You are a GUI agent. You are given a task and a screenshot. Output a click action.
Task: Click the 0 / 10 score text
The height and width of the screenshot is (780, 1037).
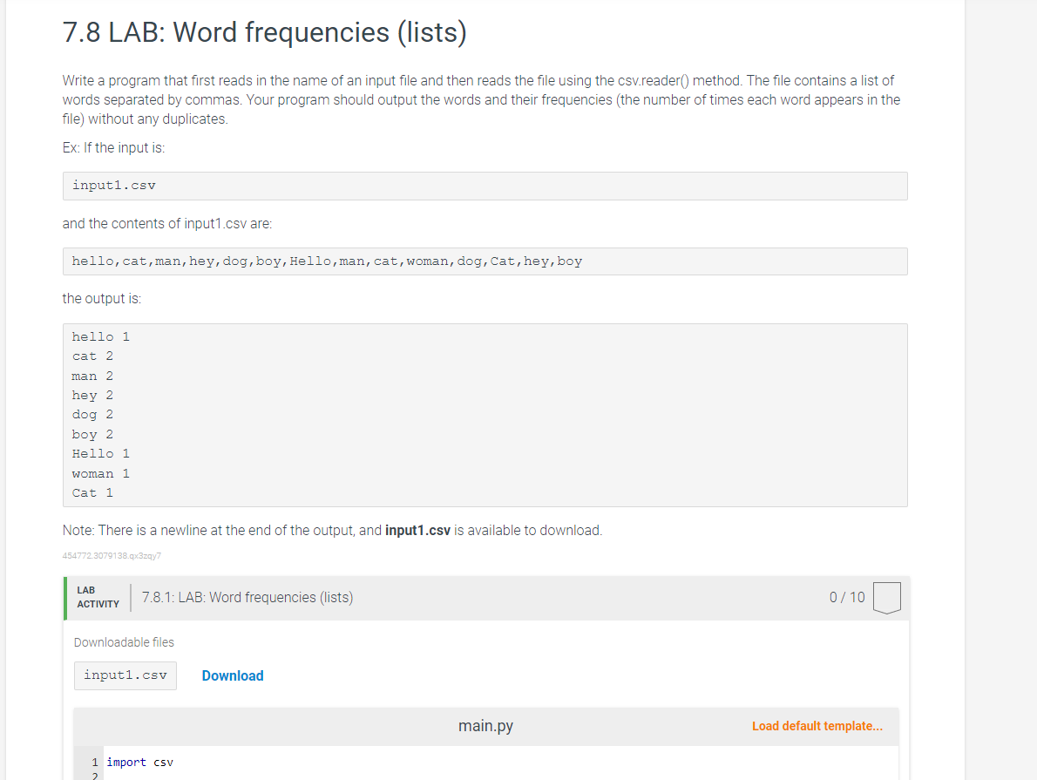(x=846, y=597)
